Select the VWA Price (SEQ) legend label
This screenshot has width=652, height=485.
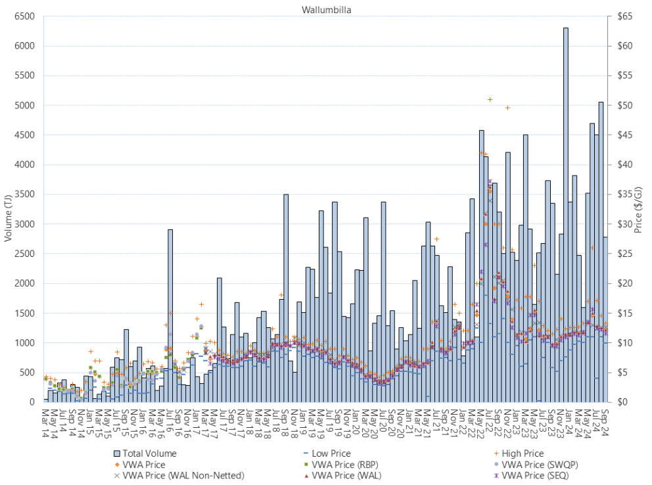click(535, 475)
